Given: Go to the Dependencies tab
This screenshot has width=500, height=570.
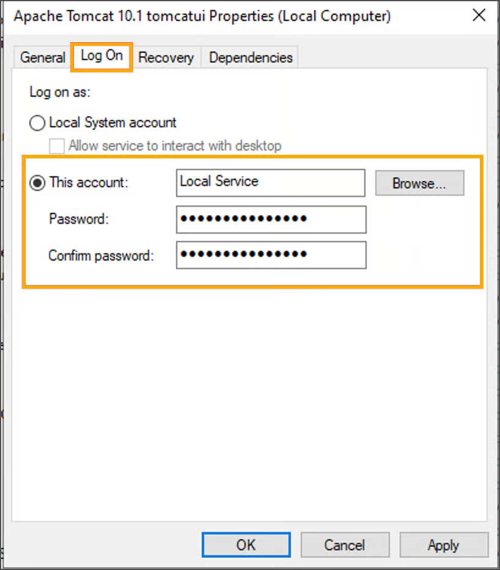Looking at the screenshot, I should 251,57.
